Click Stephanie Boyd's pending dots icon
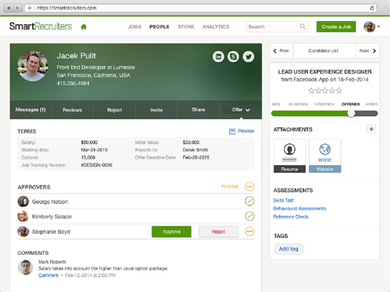390x292 pixels. 250,231
